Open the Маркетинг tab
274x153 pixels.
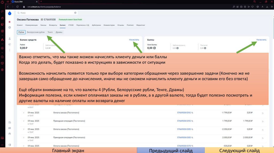tap(141, 25)
